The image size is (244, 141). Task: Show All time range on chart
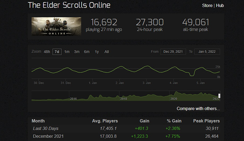tap(107, 52)
